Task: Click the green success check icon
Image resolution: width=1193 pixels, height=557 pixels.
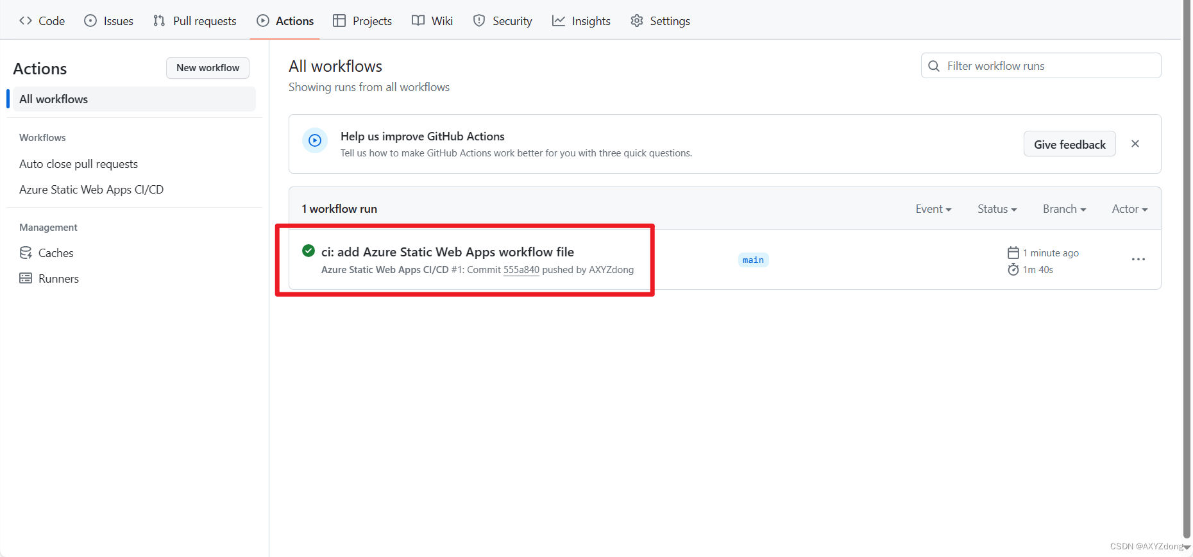Action: coord(309,251)
